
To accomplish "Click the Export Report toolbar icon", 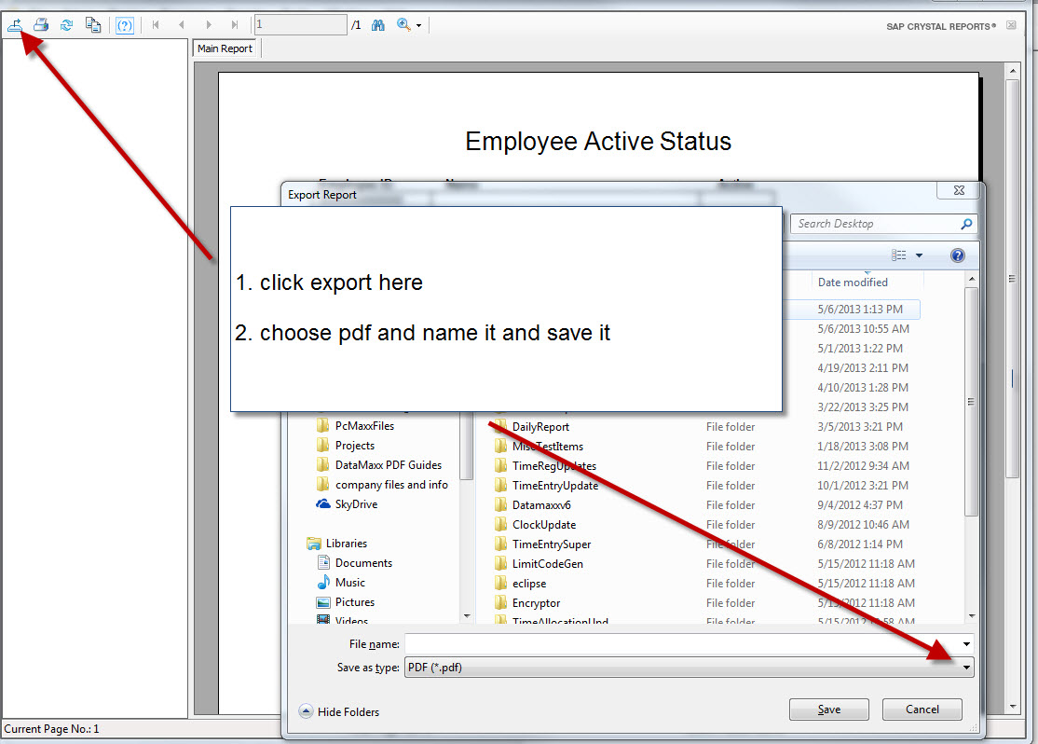I will pyautogui.click(x=15, y=25).
